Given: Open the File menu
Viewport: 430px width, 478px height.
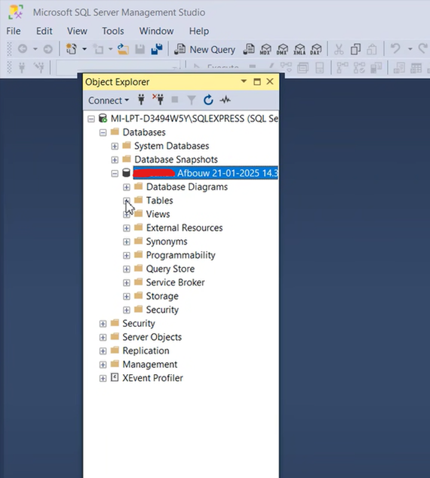Looking at the screenshot, I should point(13,31).
